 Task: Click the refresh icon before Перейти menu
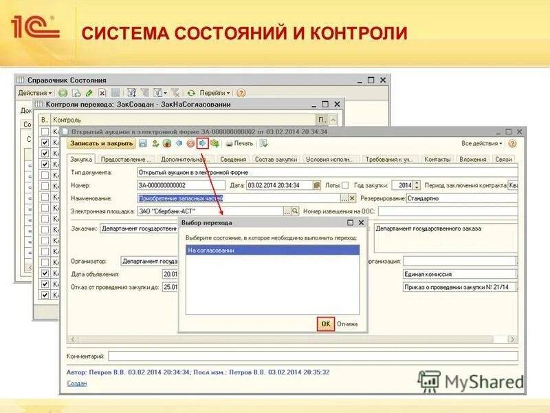point(191,92)
